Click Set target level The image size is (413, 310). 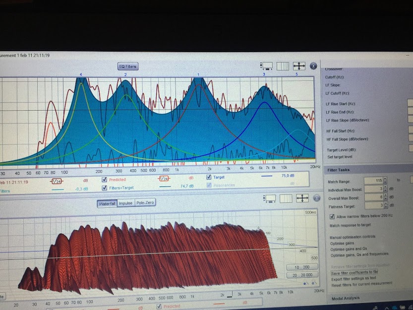[340, 157]
